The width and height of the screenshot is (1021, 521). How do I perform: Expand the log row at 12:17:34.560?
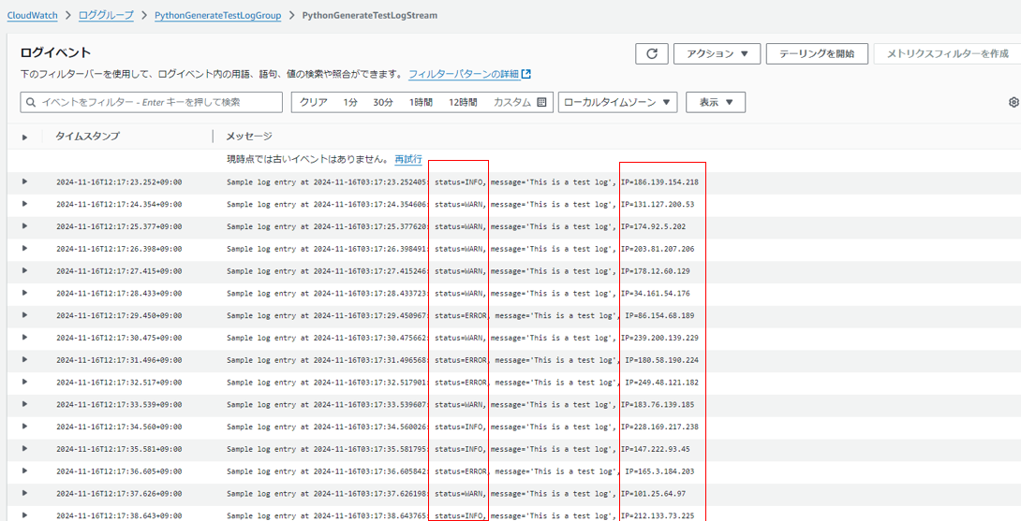pos(24,426)
